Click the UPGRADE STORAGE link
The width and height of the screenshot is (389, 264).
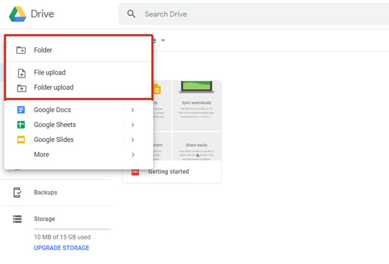coord(62,248)
